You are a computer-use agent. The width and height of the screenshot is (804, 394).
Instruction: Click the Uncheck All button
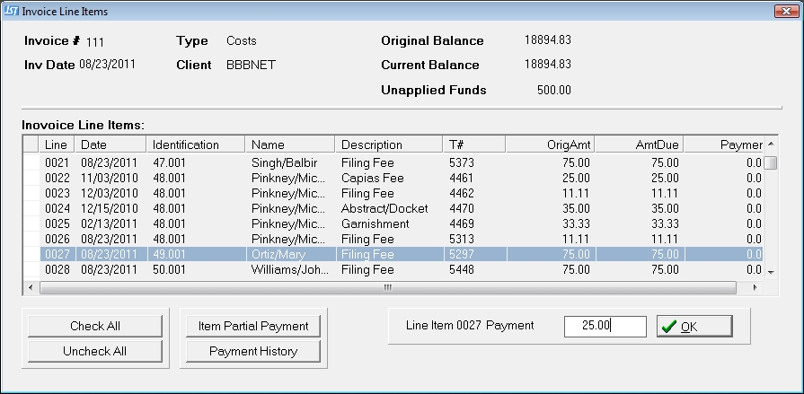95,351
